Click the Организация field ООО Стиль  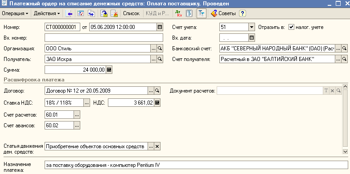[x=98, y=49]
